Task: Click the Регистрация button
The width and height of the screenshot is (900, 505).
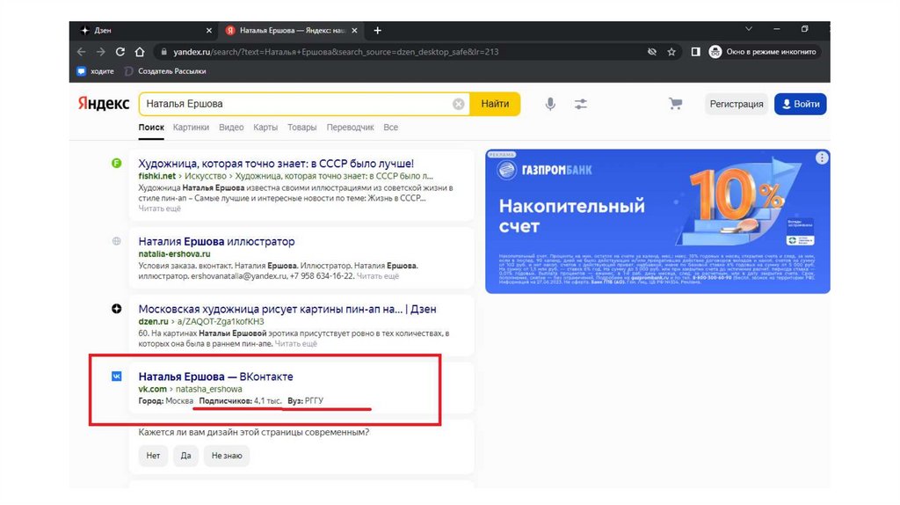Action: [737, 104]
